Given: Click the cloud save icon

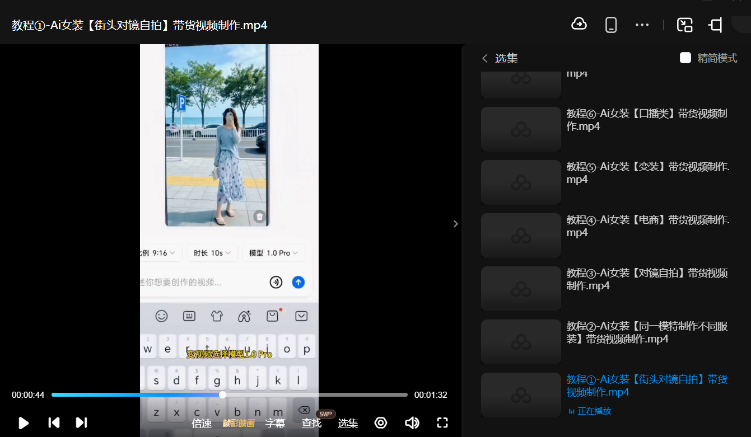Looking at the screenshot, I should click(x=579, y=24).
